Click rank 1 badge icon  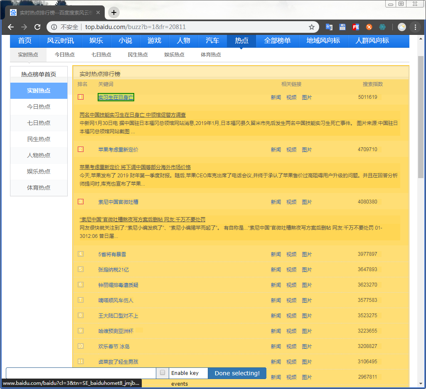pyautogui.click(x=81, y=97)
